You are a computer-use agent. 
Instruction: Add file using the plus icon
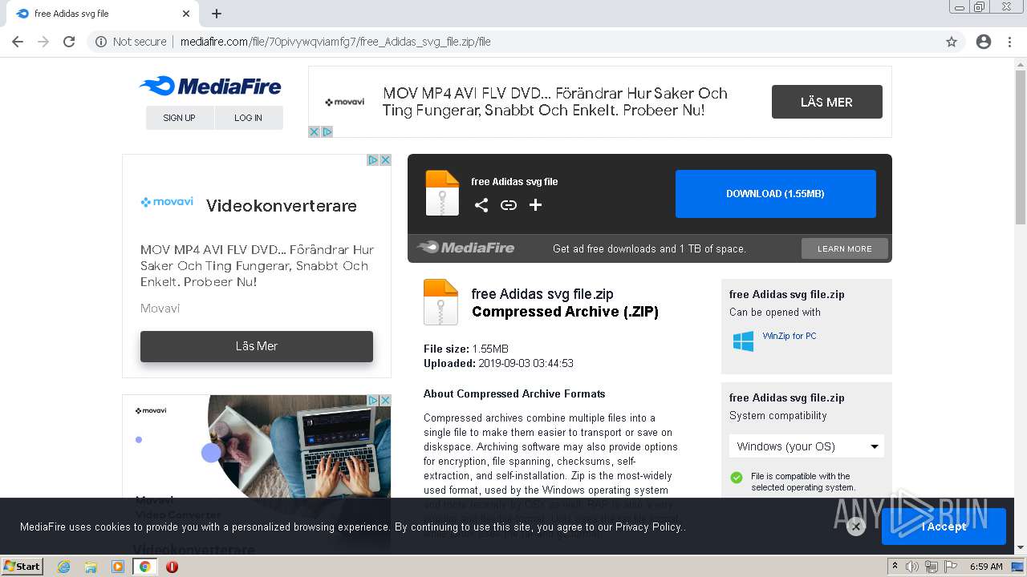(535, 205)
